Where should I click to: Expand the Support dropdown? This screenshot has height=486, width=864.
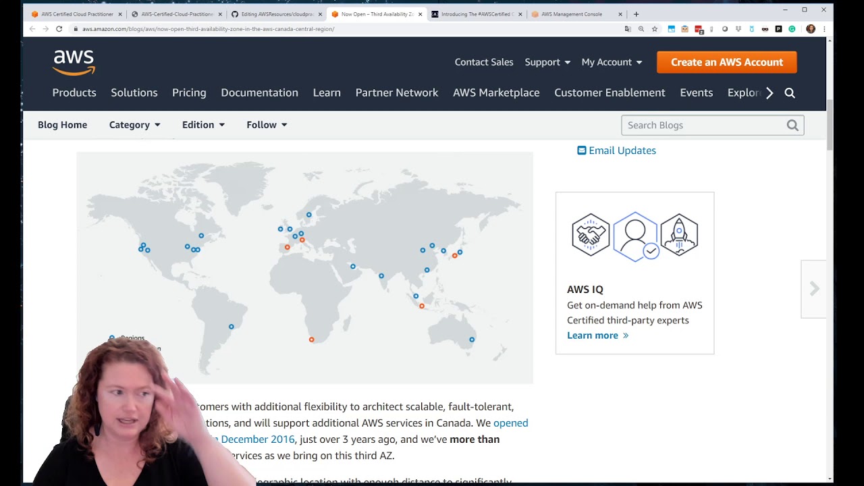547,62
